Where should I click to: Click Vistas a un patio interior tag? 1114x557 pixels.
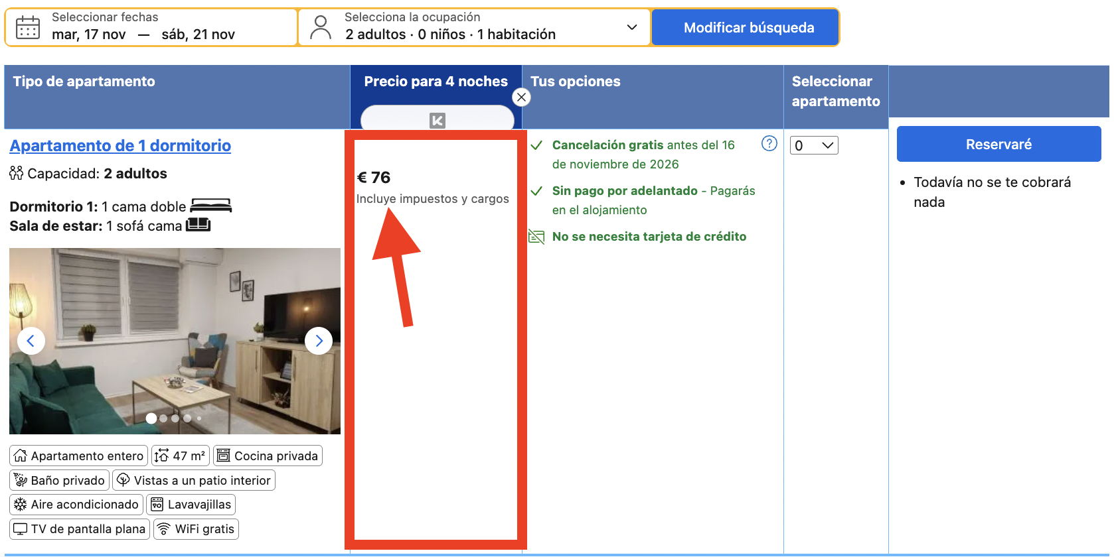pyautogui.click(x=194, y=480)
